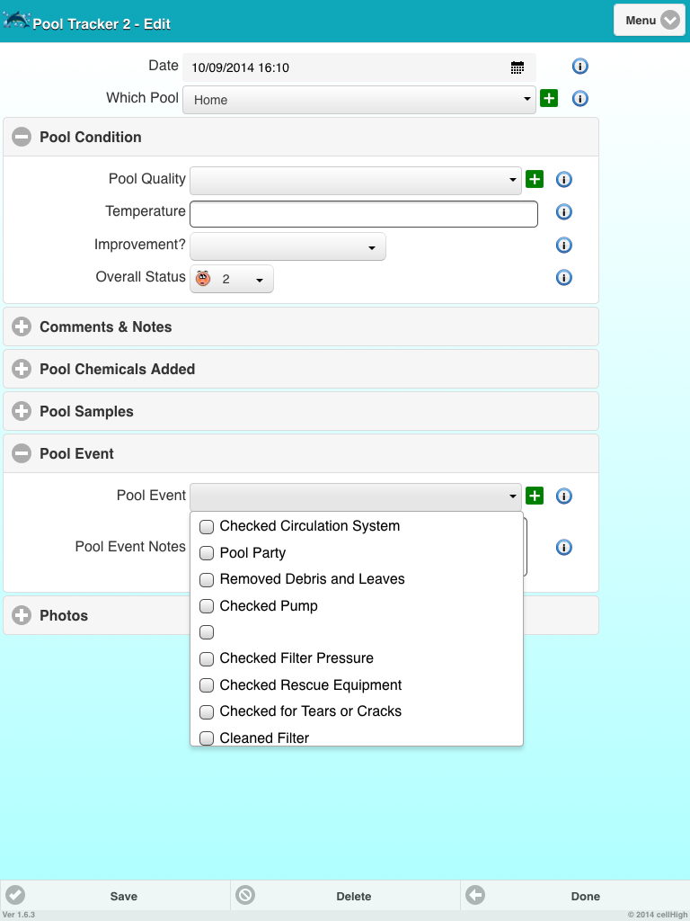Viewport: 690px width, 921px height.
Task: Collapse the Pool Event section
Action: [301, 453]
